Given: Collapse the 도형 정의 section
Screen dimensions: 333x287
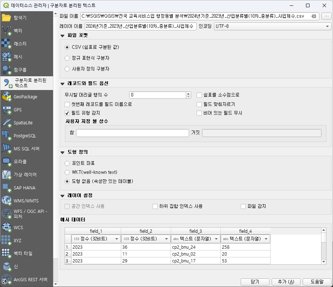Looking at the screenshot, I should pyautogui.click(x=62, y=152).
